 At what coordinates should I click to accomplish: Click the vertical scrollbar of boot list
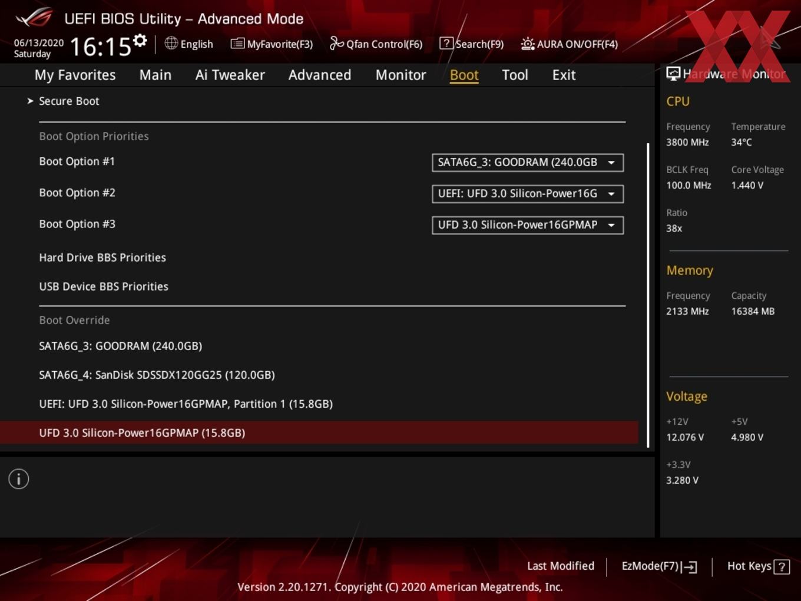(x=648, y=295)
